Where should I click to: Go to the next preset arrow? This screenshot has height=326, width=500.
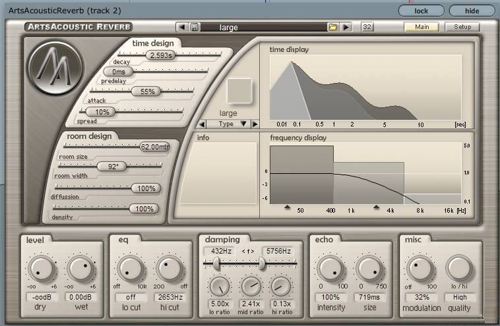346,27
